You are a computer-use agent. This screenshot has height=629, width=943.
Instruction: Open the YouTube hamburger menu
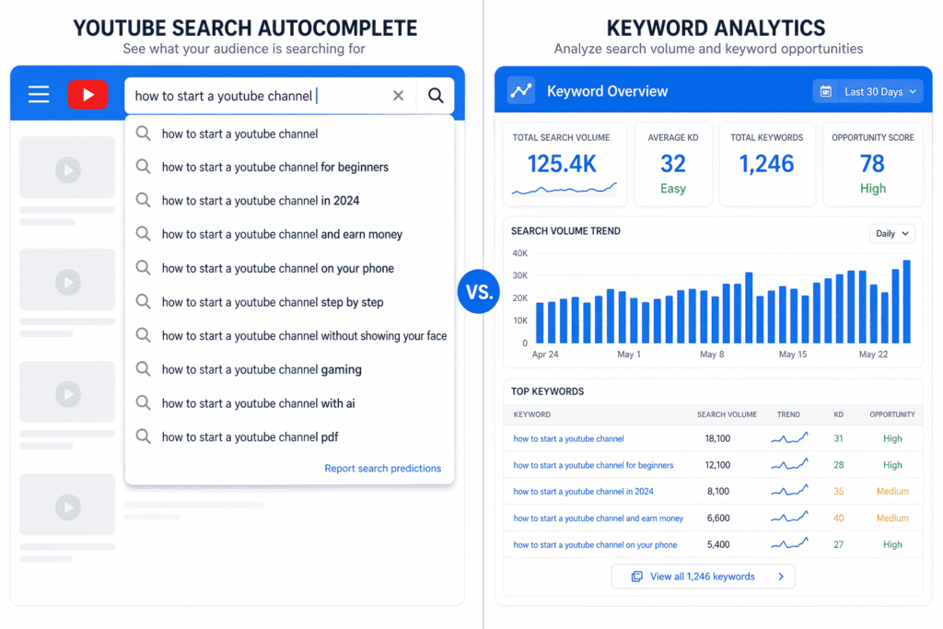38,93
